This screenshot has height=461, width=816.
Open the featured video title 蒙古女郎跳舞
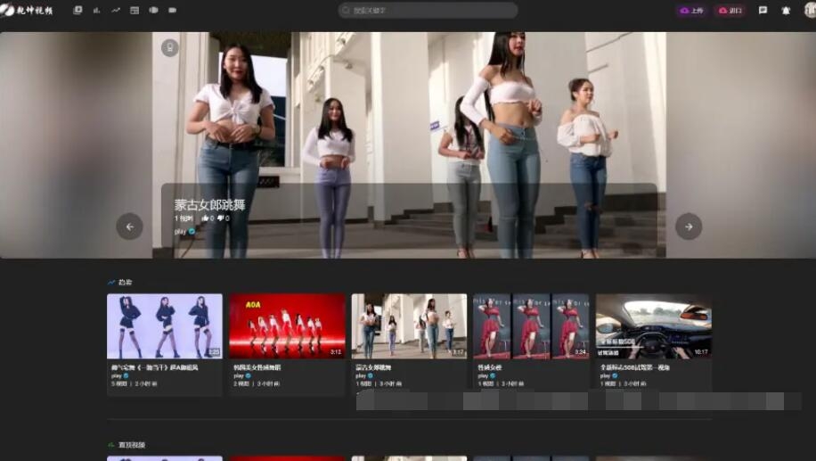[x=209, y=205]
